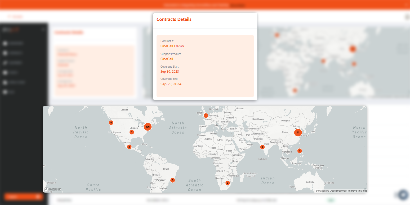Click the Coverage Start label
Image resolution: width=410 pixels, height=205 pixels.
point(170,67)
